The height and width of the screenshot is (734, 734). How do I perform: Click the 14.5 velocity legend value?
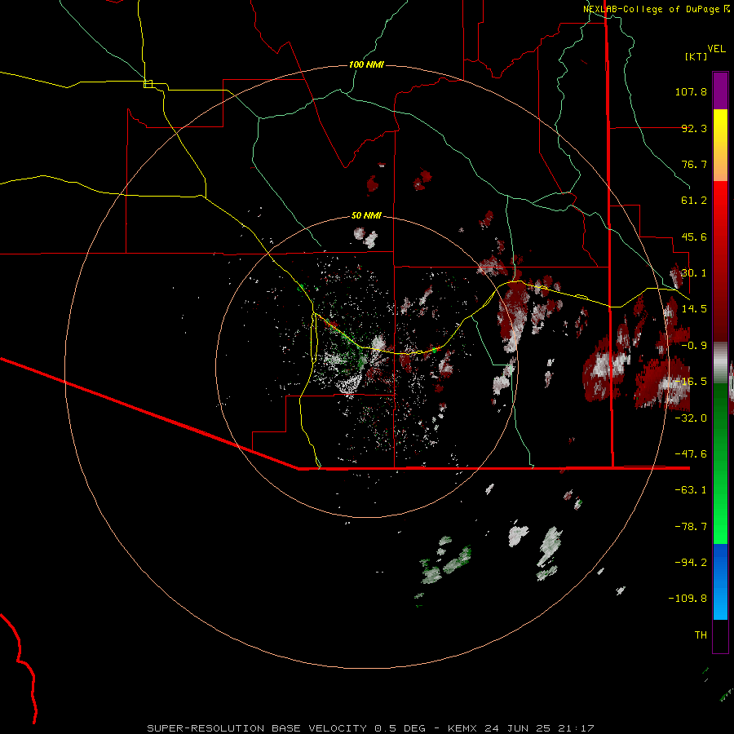pos(694,309)
